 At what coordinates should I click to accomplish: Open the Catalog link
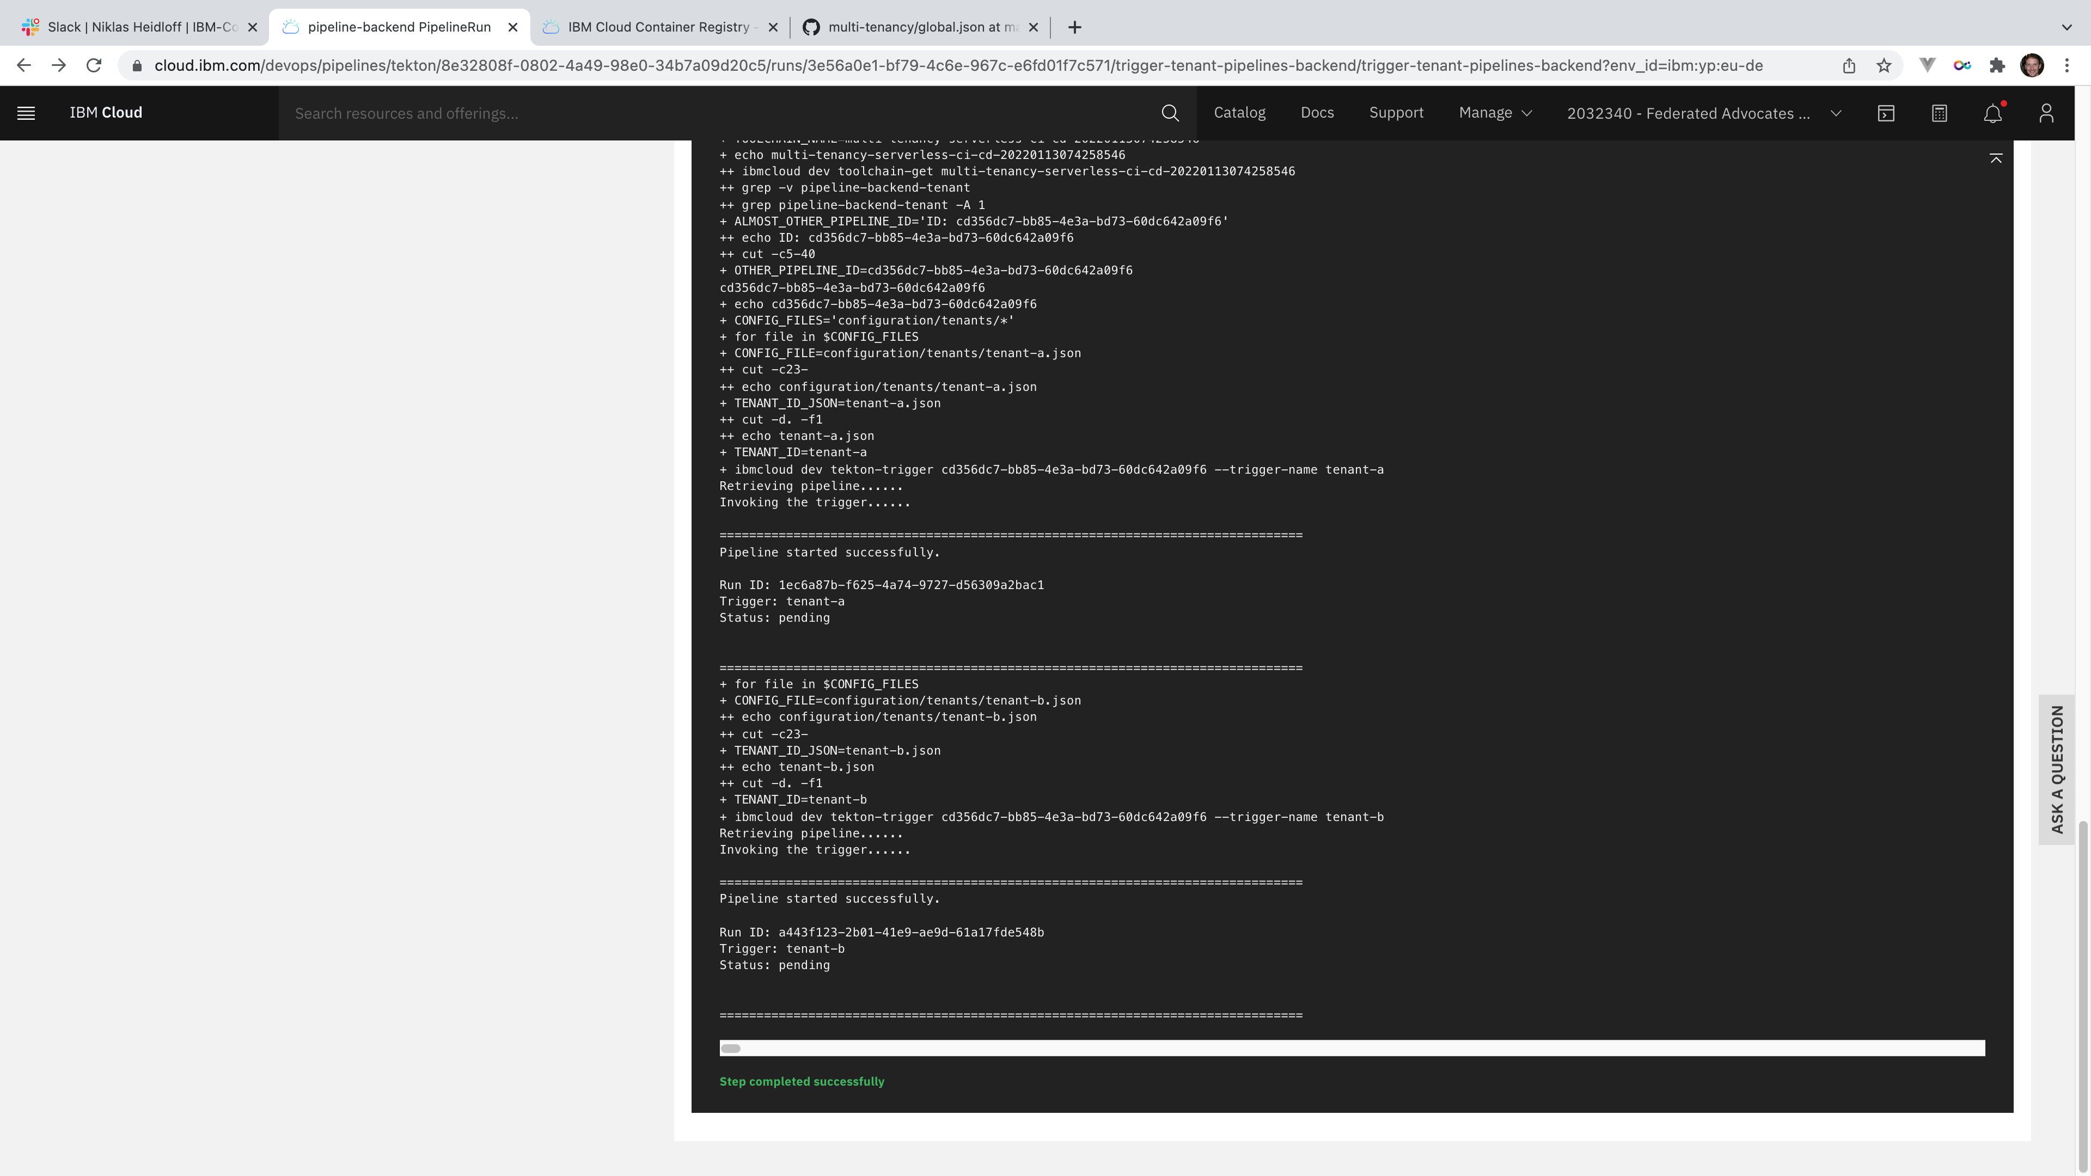(1239, 113)
